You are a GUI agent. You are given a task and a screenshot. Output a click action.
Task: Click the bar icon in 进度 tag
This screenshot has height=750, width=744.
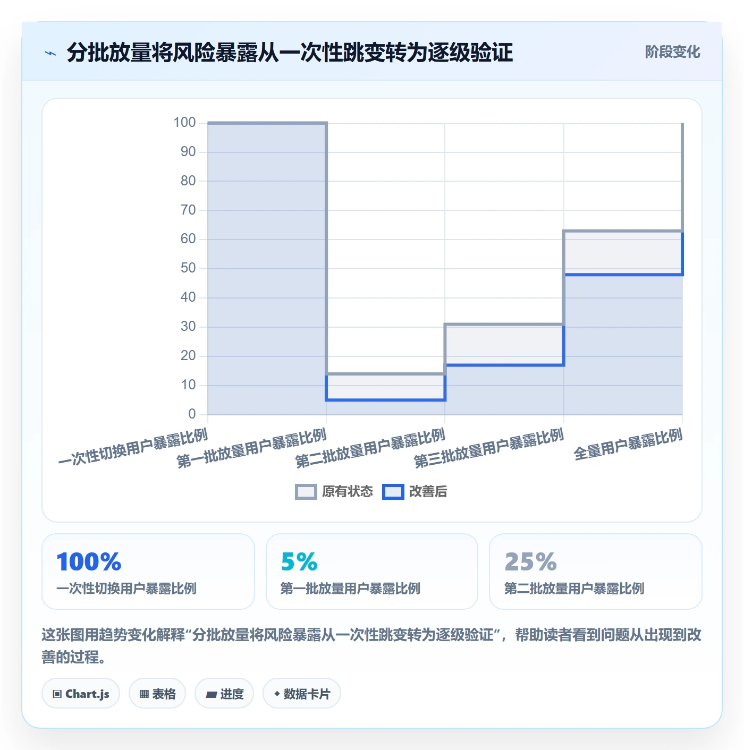pos(212,694)
